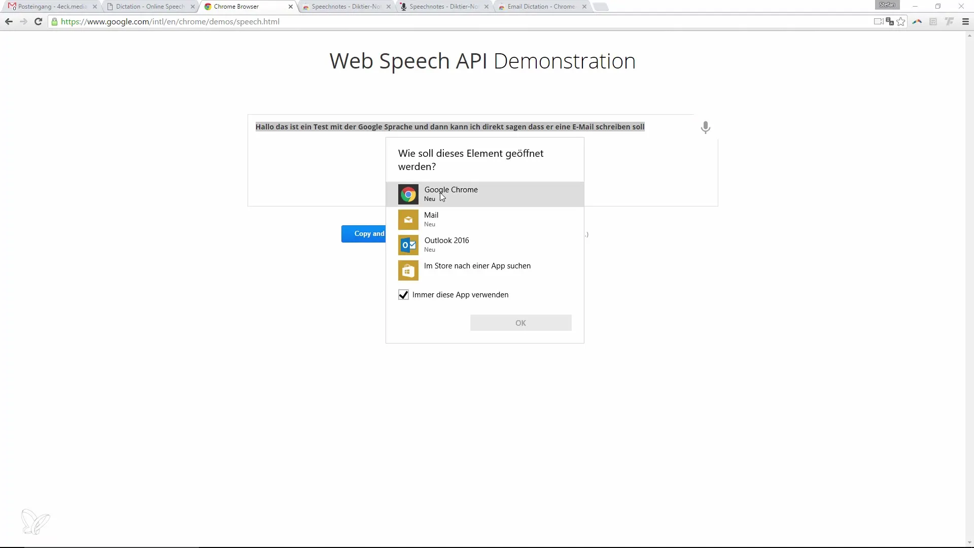Choose Google Chrome to open the element
This screenshot has height=548, width=974.
pyautogui.click(x=484, y=194)
